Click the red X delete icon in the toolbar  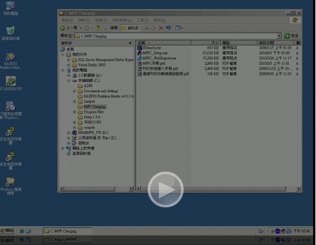click(x=161, y=28)
